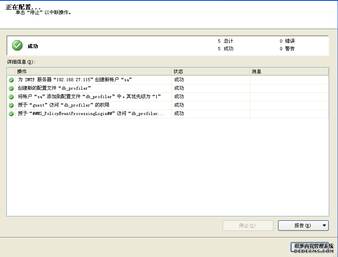Click success icon beside 将帐户 sa 添加 row
Image resolution: width=338 pixels, height=257 pixels.
pyautogui.click(x=11, y=97)
